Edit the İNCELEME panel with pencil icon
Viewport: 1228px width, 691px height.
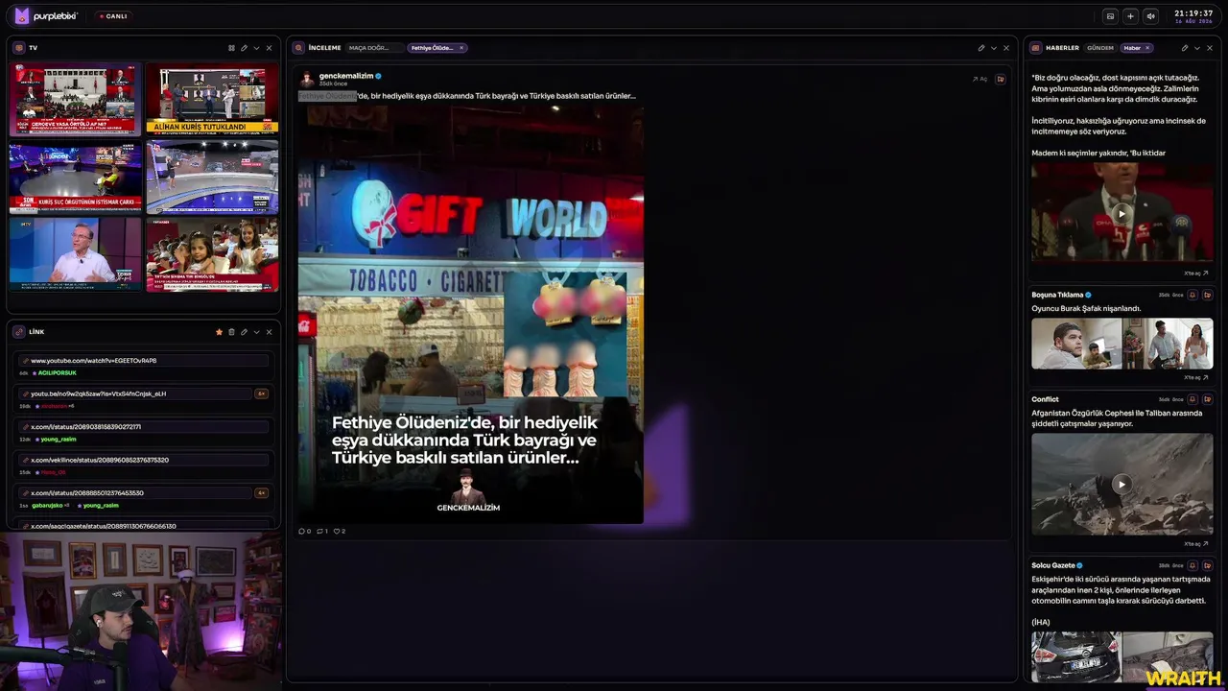click(x=981, y=48)
